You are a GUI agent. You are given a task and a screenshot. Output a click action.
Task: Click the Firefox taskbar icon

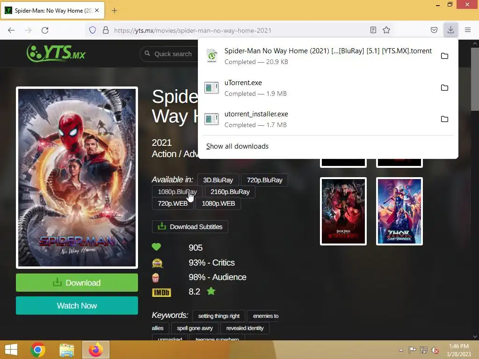coord(95,350)
